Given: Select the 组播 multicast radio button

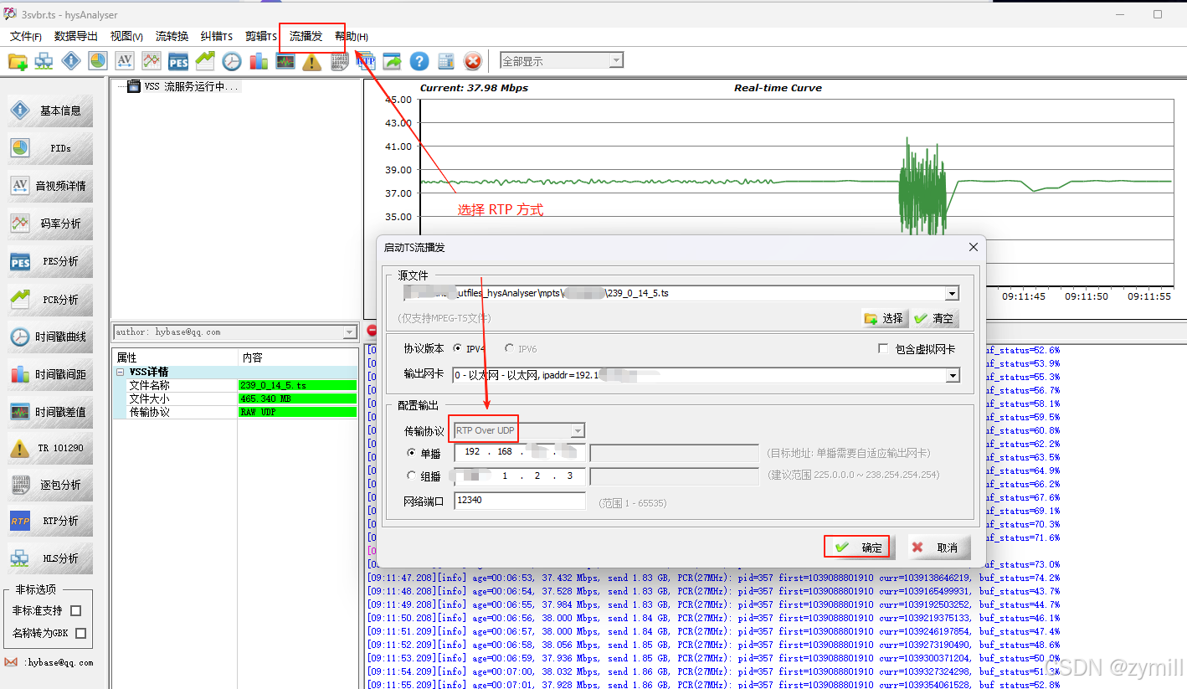Looking at the screenshot, I should point(411,476).
